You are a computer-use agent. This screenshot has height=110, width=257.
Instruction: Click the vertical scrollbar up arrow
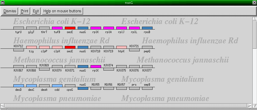pyautogui.click(x=254, y=19)
